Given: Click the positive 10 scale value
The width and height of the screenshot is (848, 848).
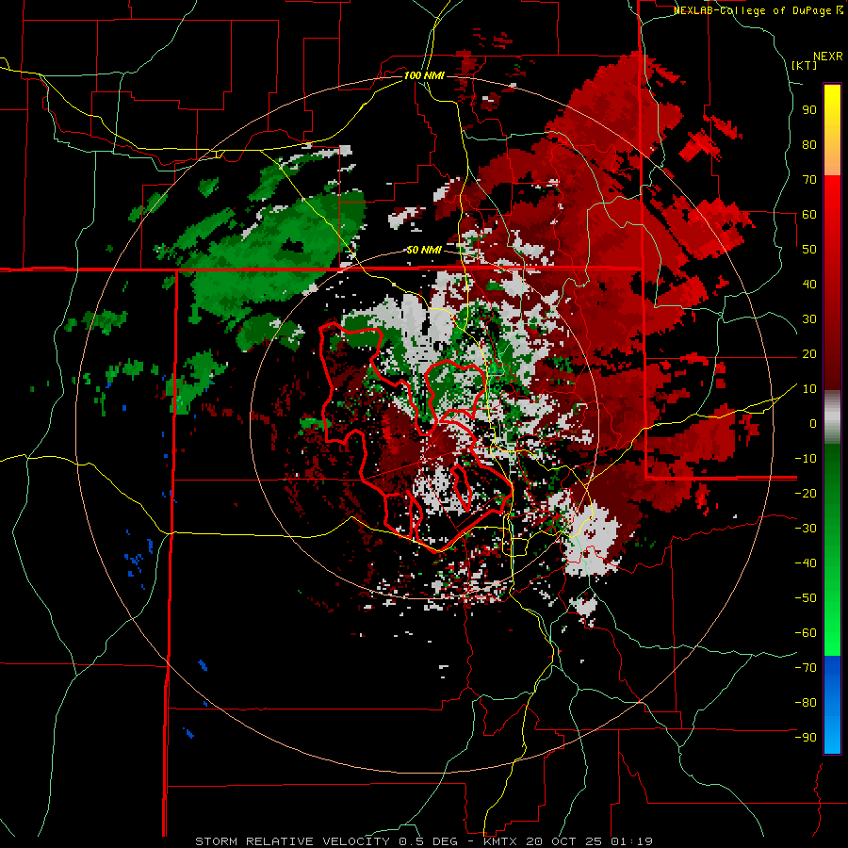Looking at the screenshot, I should point(809,389).
